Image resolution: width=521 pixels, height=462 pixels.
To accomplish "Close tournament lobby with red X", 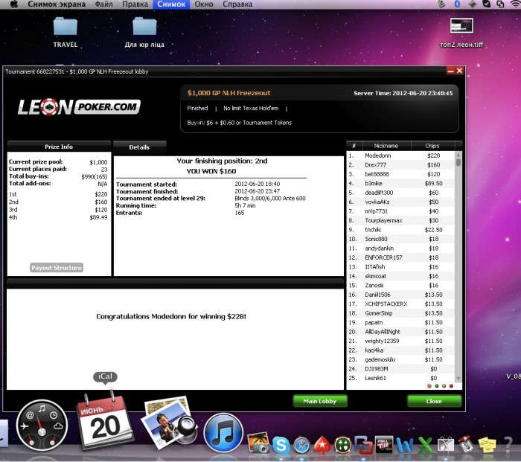I will [x=459, y=71].
